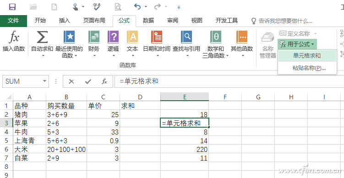
Task: Switch to the 插入 tab
Action: click(65, 21)
